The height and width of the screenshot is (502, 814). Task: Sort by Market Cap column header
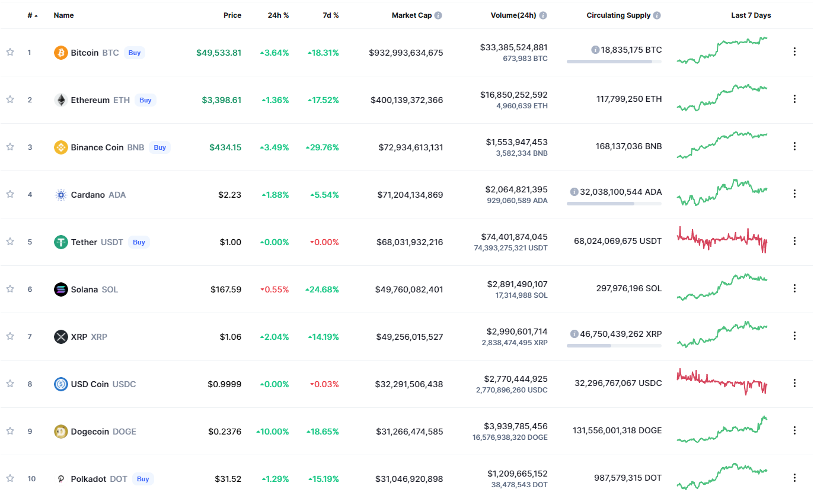click(411, 15)
